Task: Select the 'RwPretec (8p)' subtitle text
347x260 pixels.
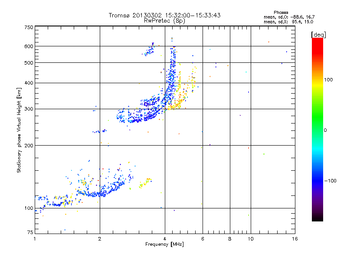Action: [164, 21]
